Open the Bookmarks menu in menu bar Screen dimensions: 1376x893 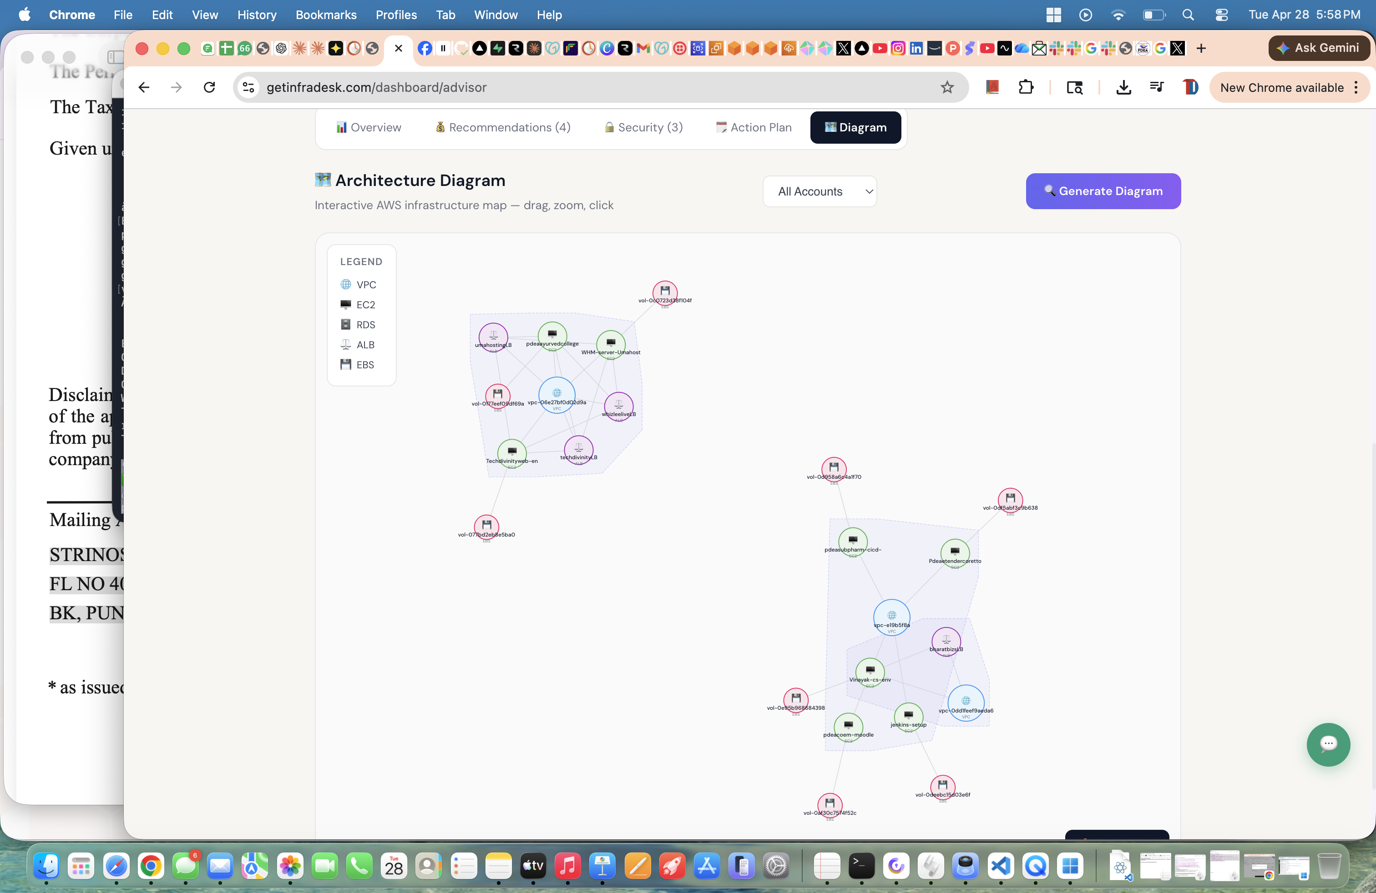coord(326,15)
